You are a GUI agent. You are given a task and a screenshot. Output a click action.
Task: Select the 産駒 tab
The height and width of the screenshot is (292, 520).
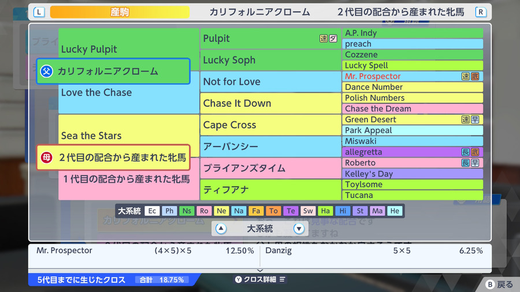(x=120, y=12)
